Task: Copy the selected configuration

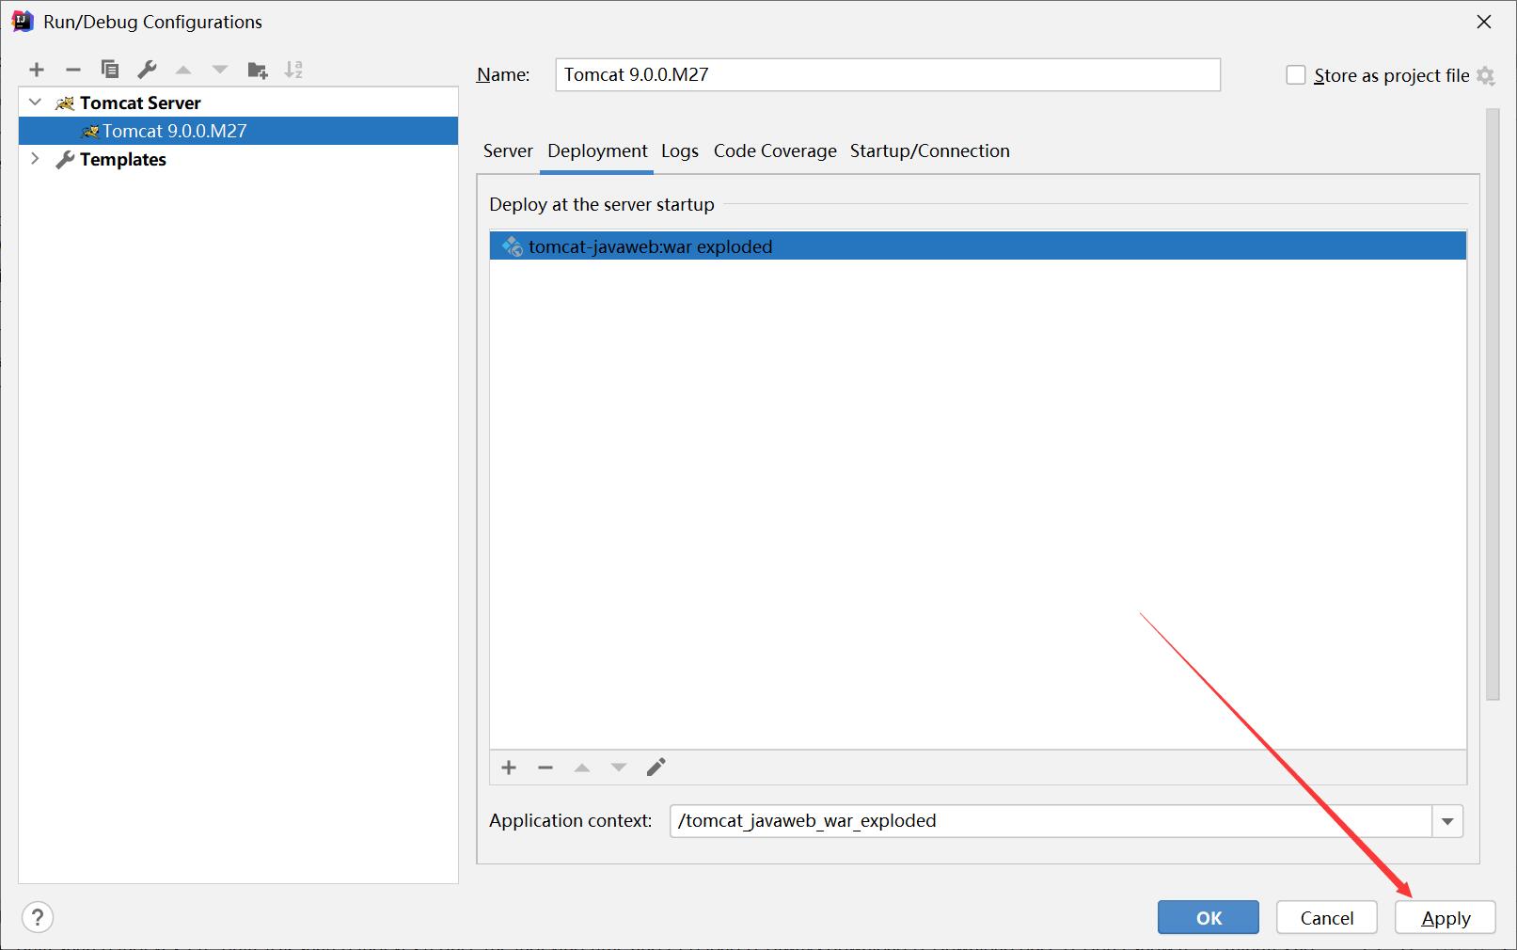Action: (x=110, y=70)
